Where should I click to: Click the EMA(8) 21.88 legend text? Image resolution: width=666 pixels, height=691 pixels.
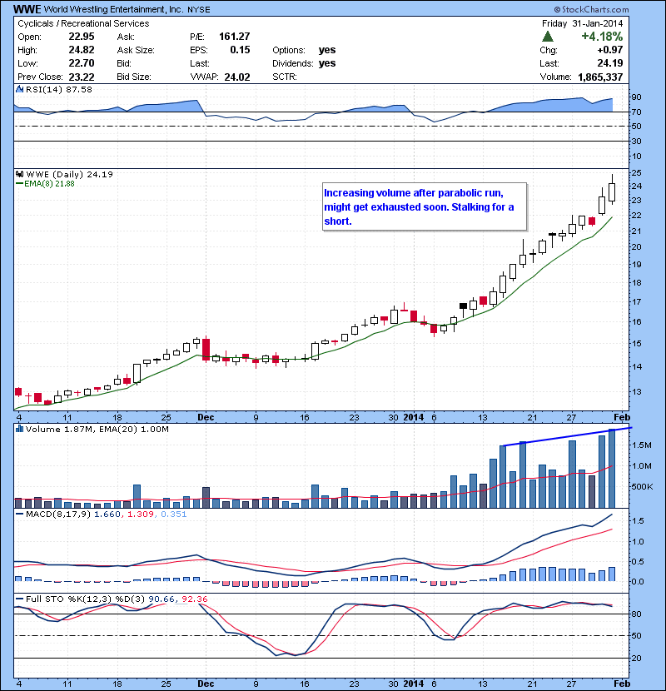49,184
